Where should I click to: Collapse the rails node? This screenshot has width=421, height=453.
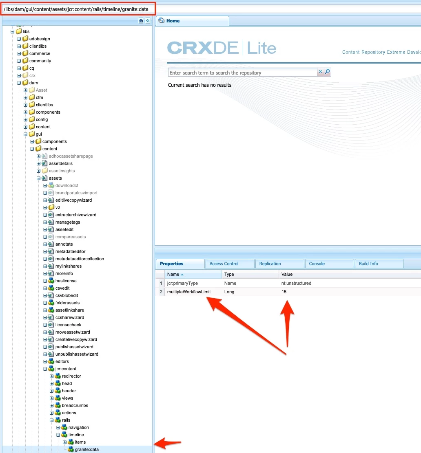(x=51, y=420)
